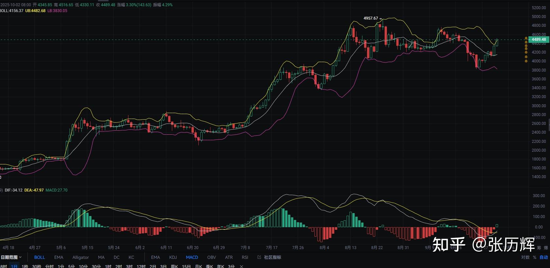Turn on the Alligator indicator
Image resolution: width=550 pixels, height=268 pixels.
coord(80,257)
